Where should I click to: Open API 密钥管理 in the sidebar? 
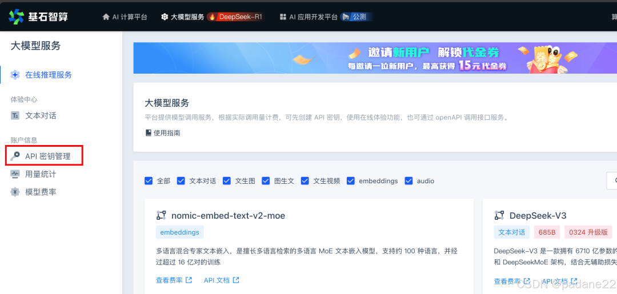coord(47,156)
